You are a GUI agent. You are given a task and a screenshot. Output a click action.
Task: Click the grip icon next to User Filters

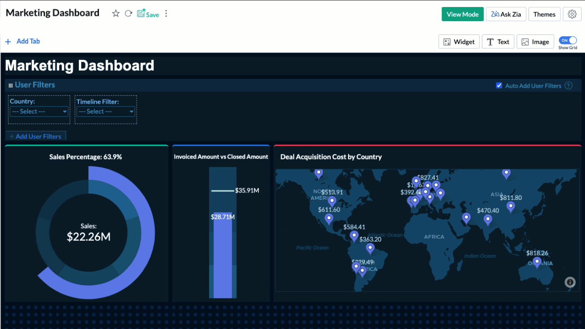(x=11, y=85)
